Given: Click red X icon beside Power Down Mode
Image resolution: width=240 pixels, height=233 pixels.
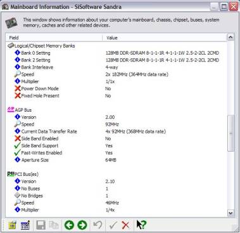Looking at the screenshot, I should click(x=18, y=88).
